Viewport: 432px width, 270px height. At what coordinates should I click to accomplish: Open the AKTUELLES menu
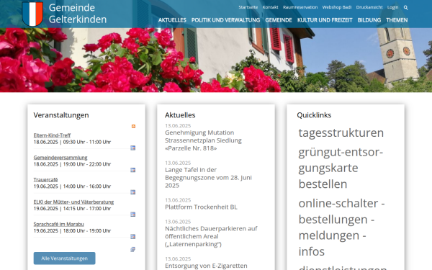tap(172, 20)
